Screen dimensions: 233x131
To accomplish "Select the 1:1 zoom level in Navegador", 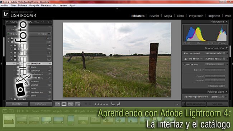I will coord(43,22).
